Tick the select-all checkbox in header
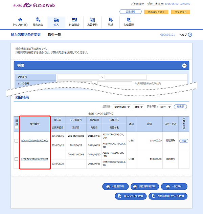The image size is (203, 214). (x=17, y=127)
